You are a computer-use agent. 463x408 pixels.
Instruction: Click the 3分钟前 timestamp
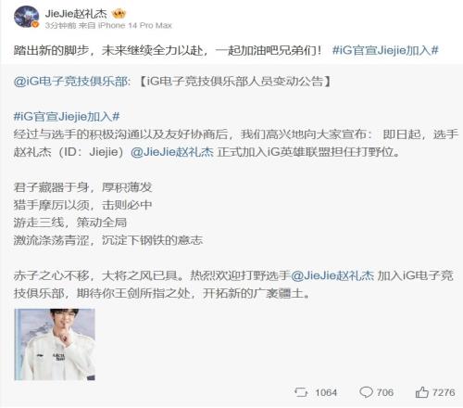click(x=60, y=25)
